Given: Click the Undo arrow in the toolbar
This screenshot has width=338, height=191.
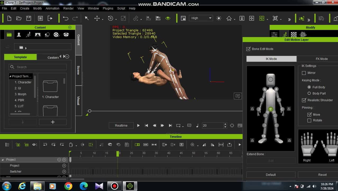Looking at the screenshot, I should (x=65, y=18).
